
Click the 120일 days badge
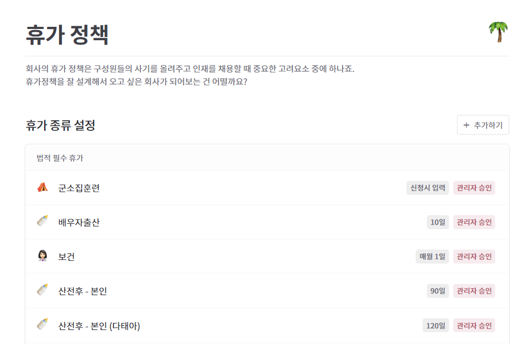pos(436,326)
